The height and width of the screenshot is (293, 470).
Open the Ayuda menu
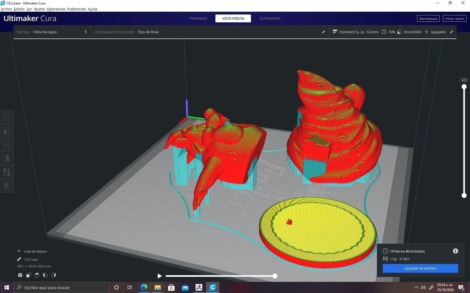click(92, 9)
